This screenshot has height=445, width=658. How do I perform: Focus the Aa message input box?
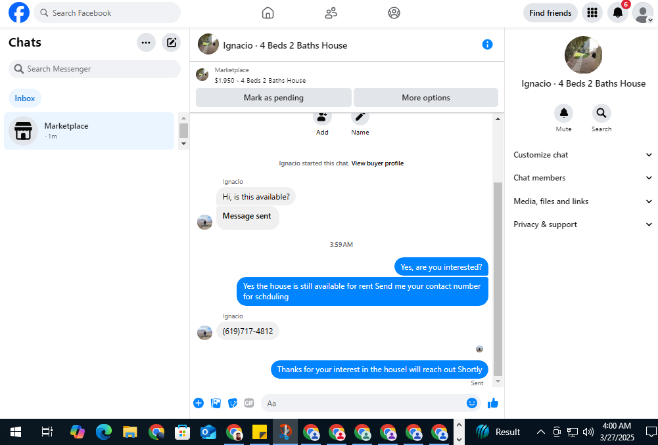[364, 403]
